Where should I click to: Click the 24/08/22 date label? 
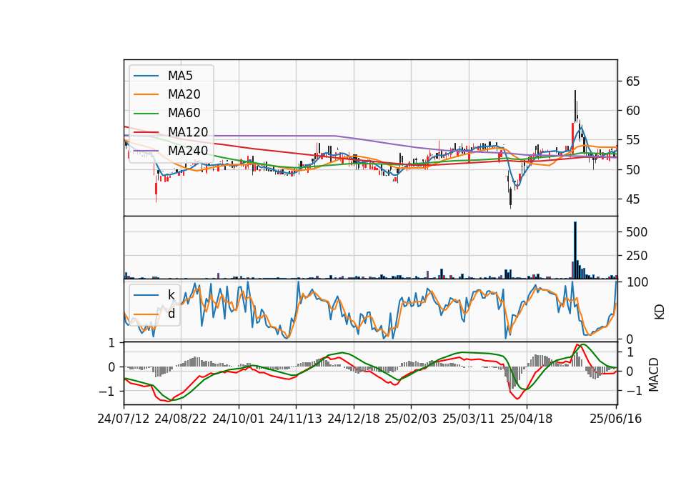tap(181, 419)
